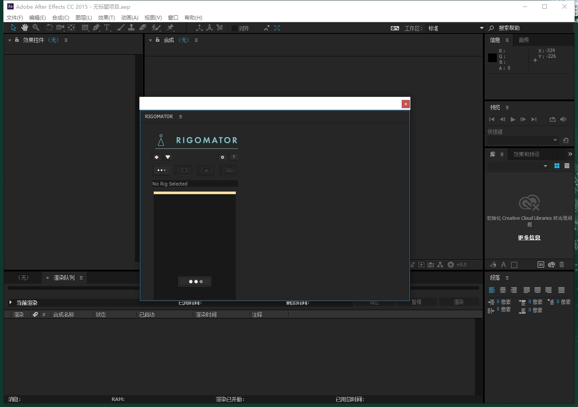Select the Rotation tool
This screenshot has height=407, width=578.
click(49, 27)
